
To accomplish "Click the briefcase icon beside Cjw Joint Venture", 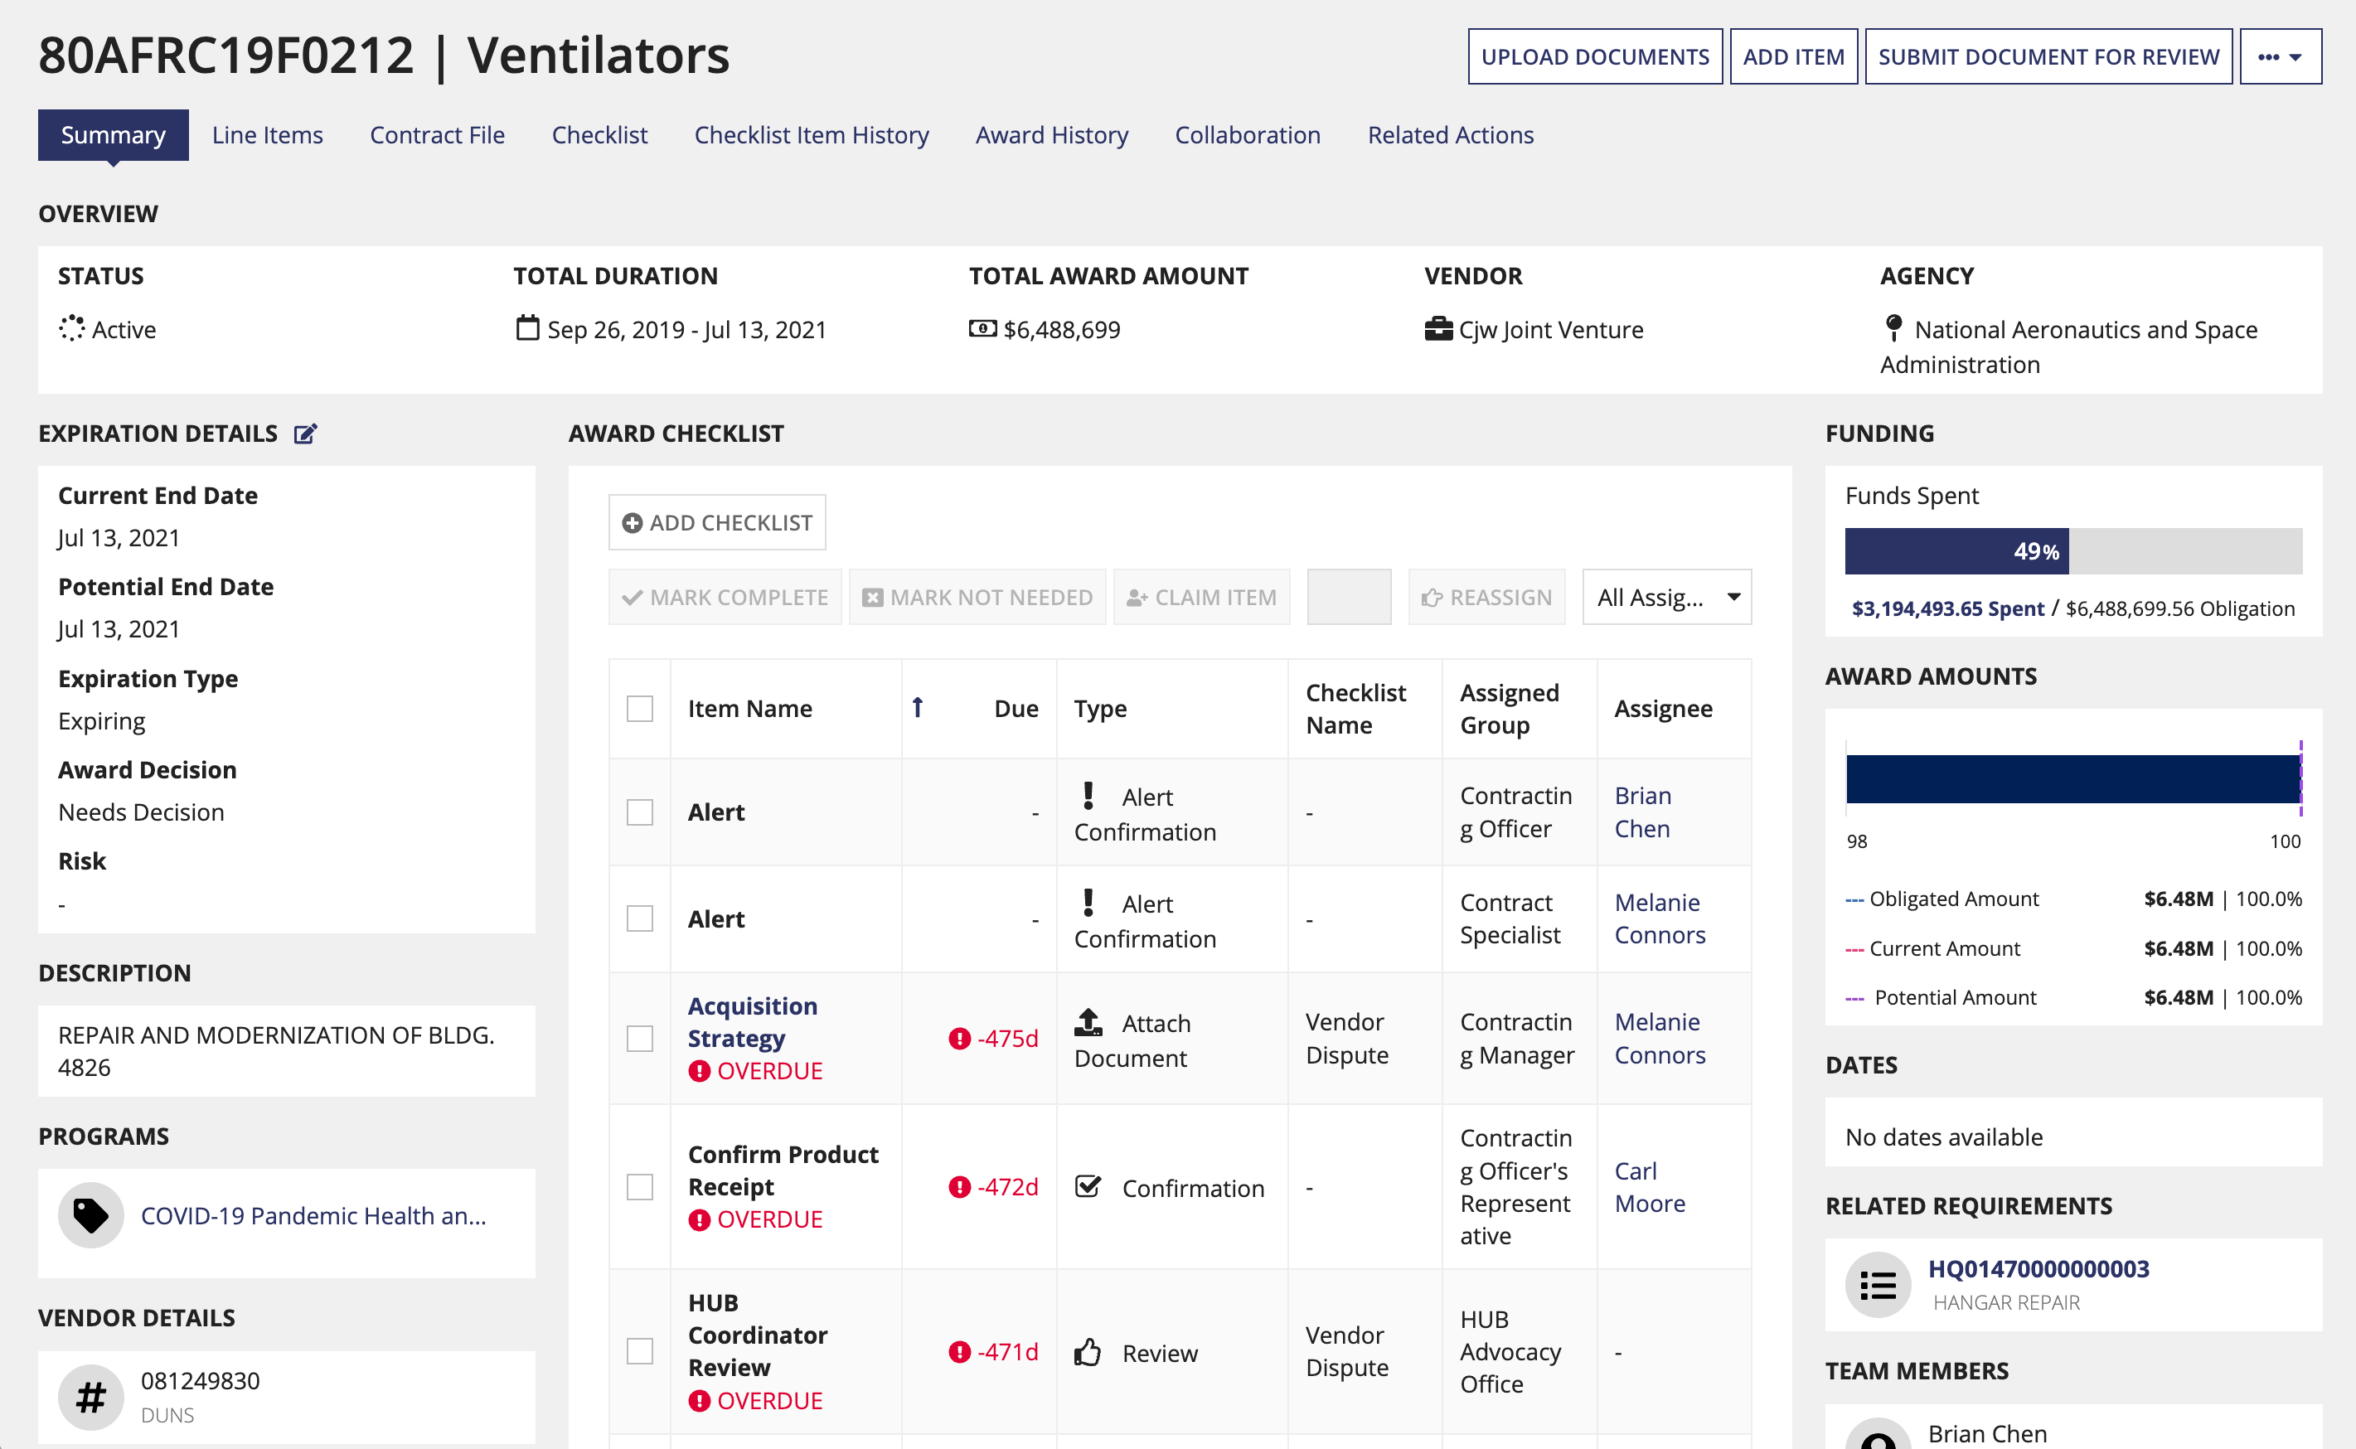I will click(x=1438, y=329).
